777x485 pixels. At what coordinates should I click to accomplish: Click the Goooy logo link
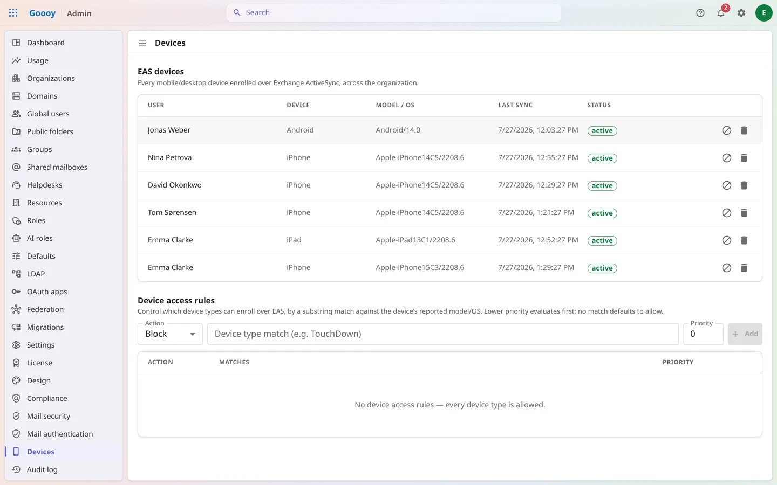(42, 13)
